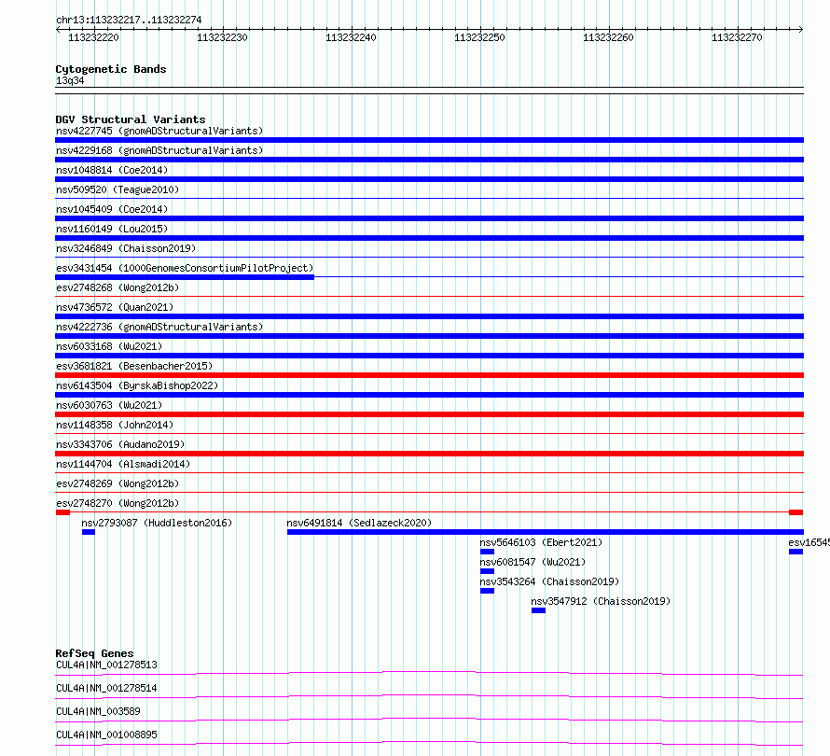830x756 pixels.
Task: Open nsv1144704 (Alsmadi2014) variant
Action: click(123, 464)
